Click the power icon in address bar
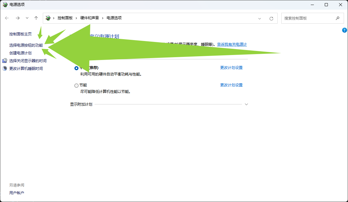 point(48,18)
